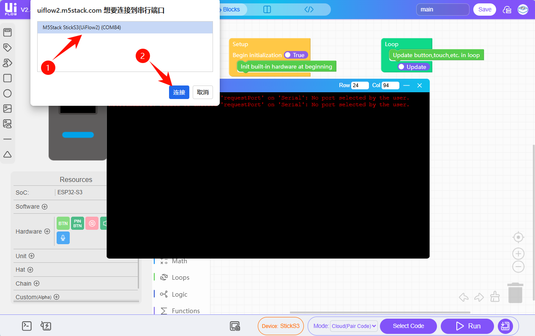Toggle the Update switch in Loop block
Screen dimensions: 535x336
[x=413, y=67]
